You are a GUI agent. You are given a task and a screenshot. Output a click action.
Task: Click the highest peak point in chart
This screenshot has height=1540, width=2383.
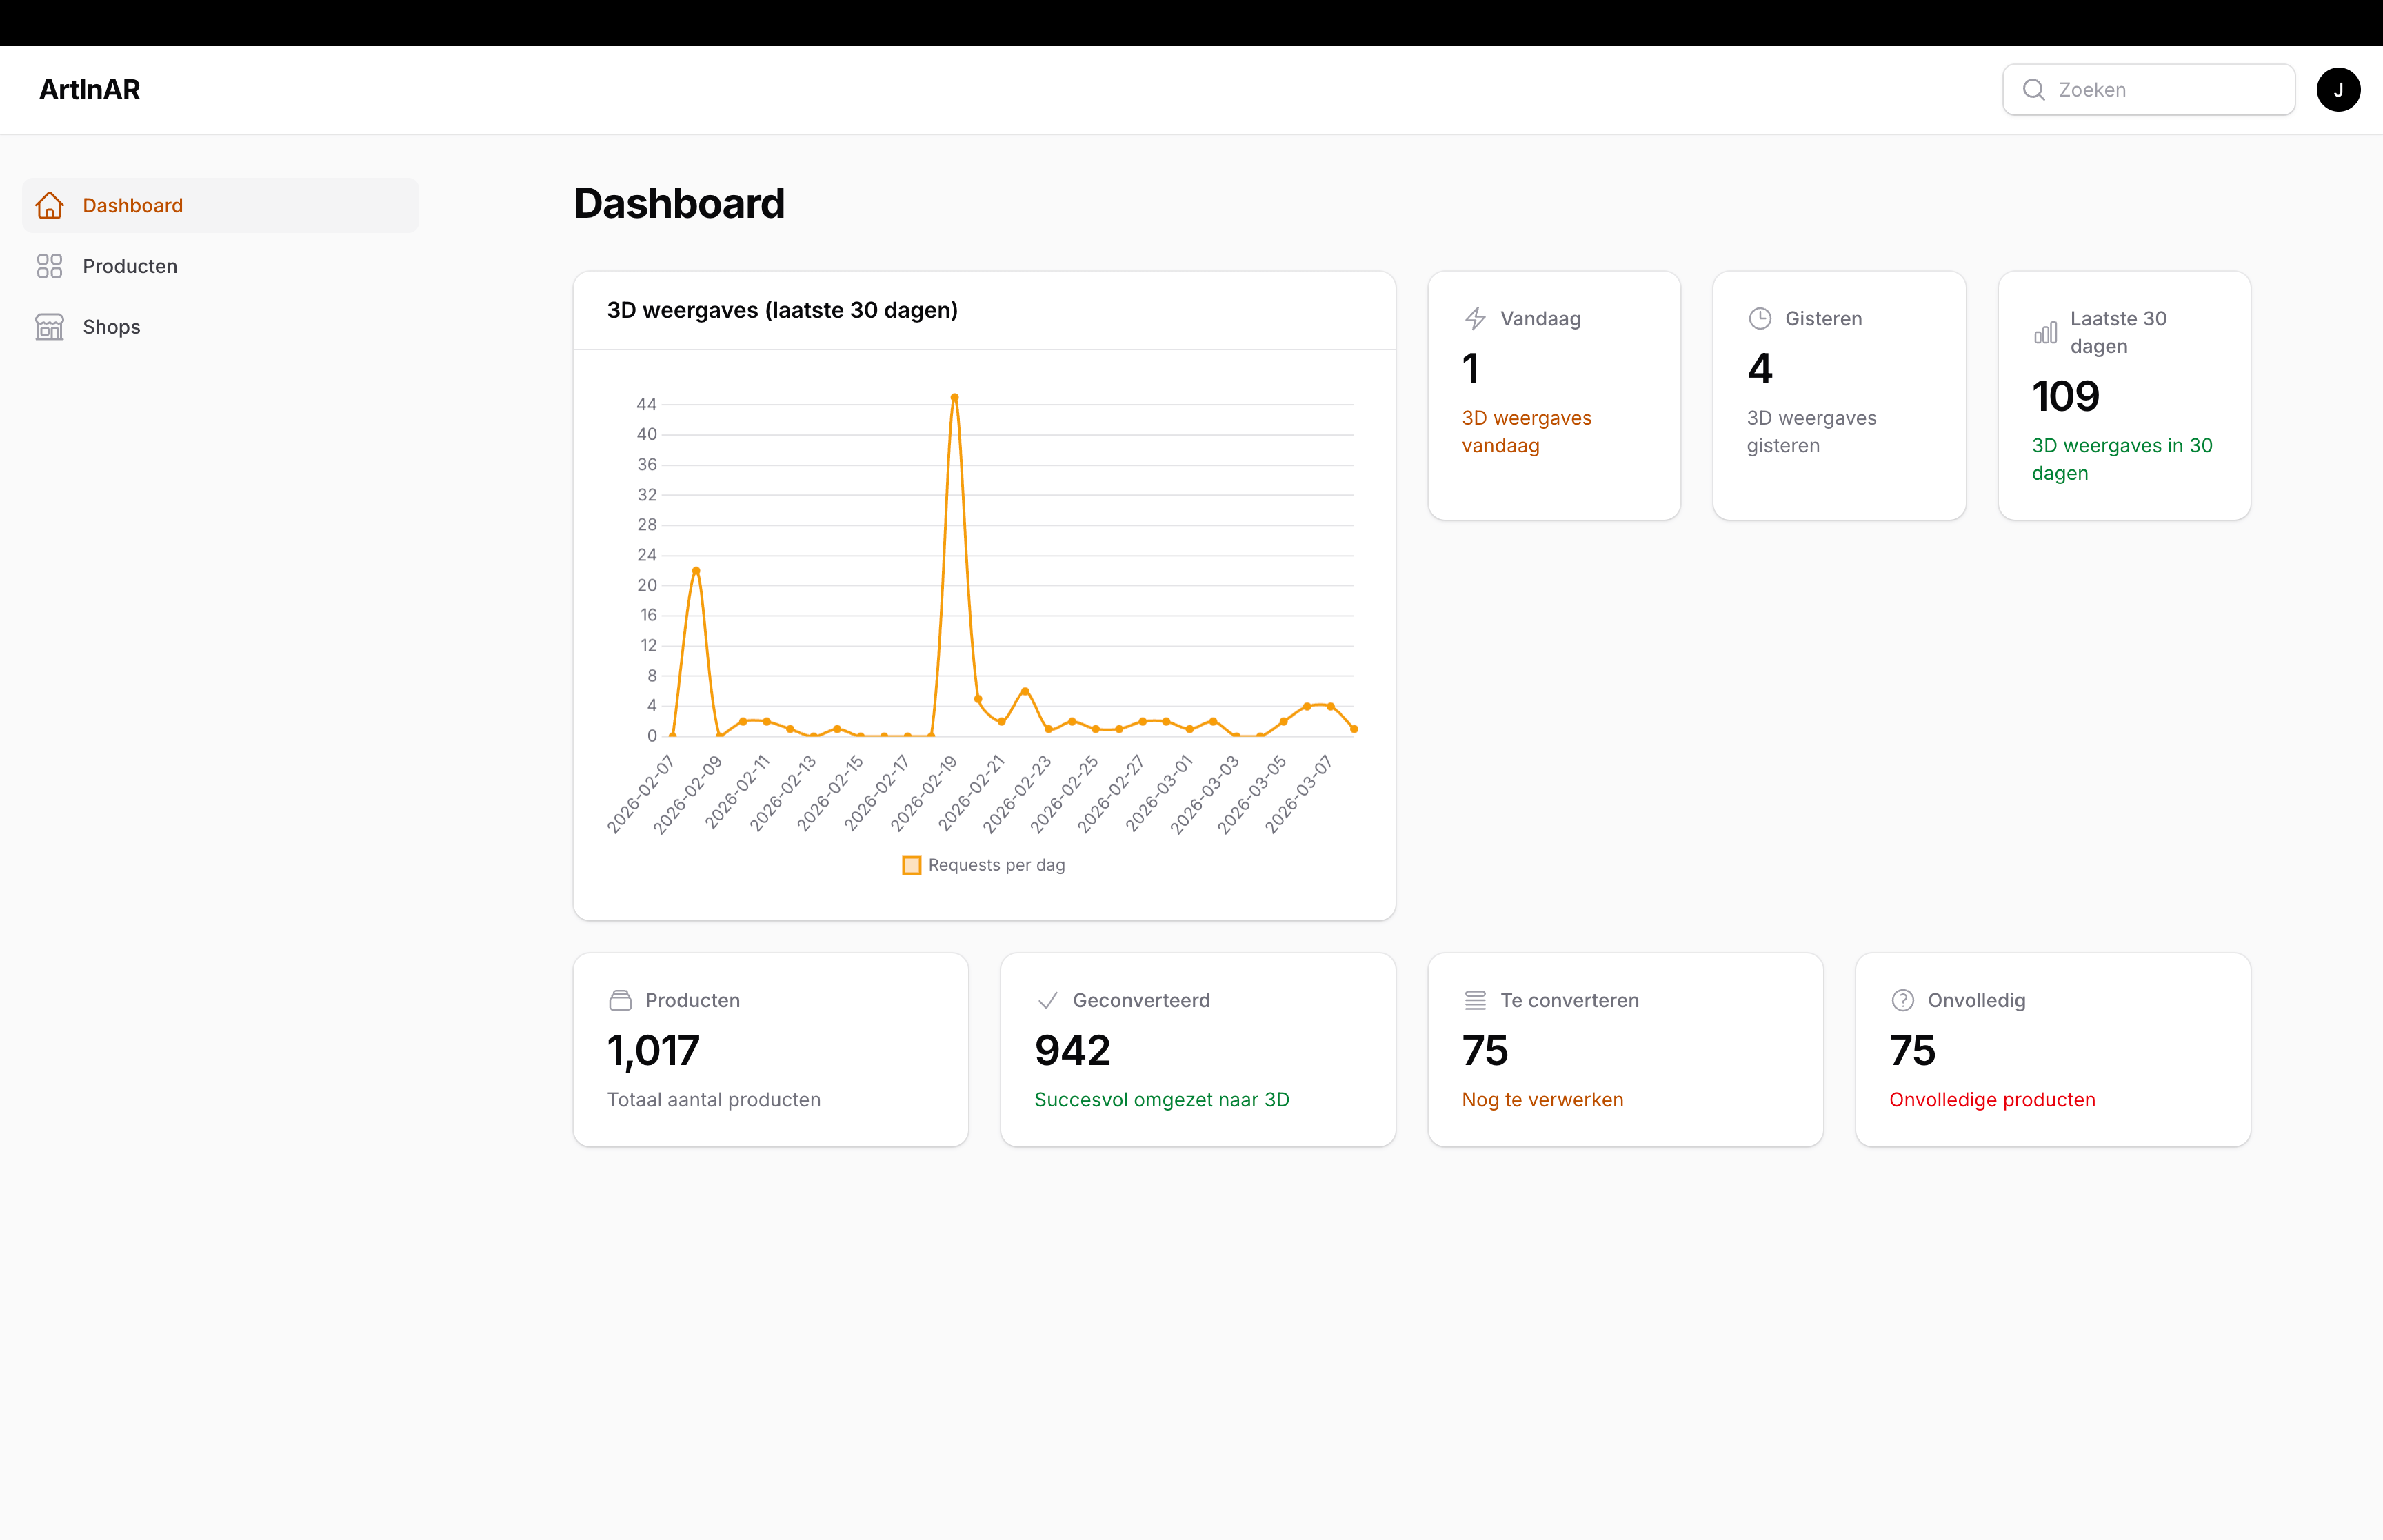coord(954,398)
